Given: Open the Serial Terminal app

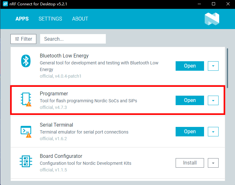Looking at the screenshot, I should pyautogui.click(x=190, y=132).
